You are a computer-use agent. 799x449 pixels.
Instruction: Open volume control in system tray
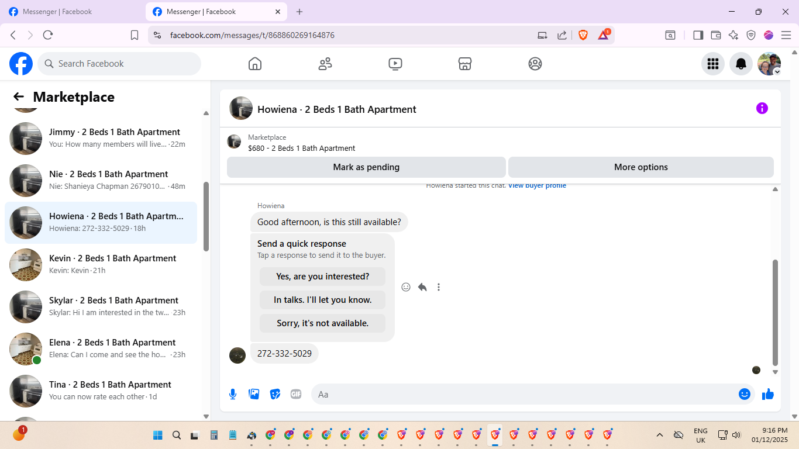(736, 435)
